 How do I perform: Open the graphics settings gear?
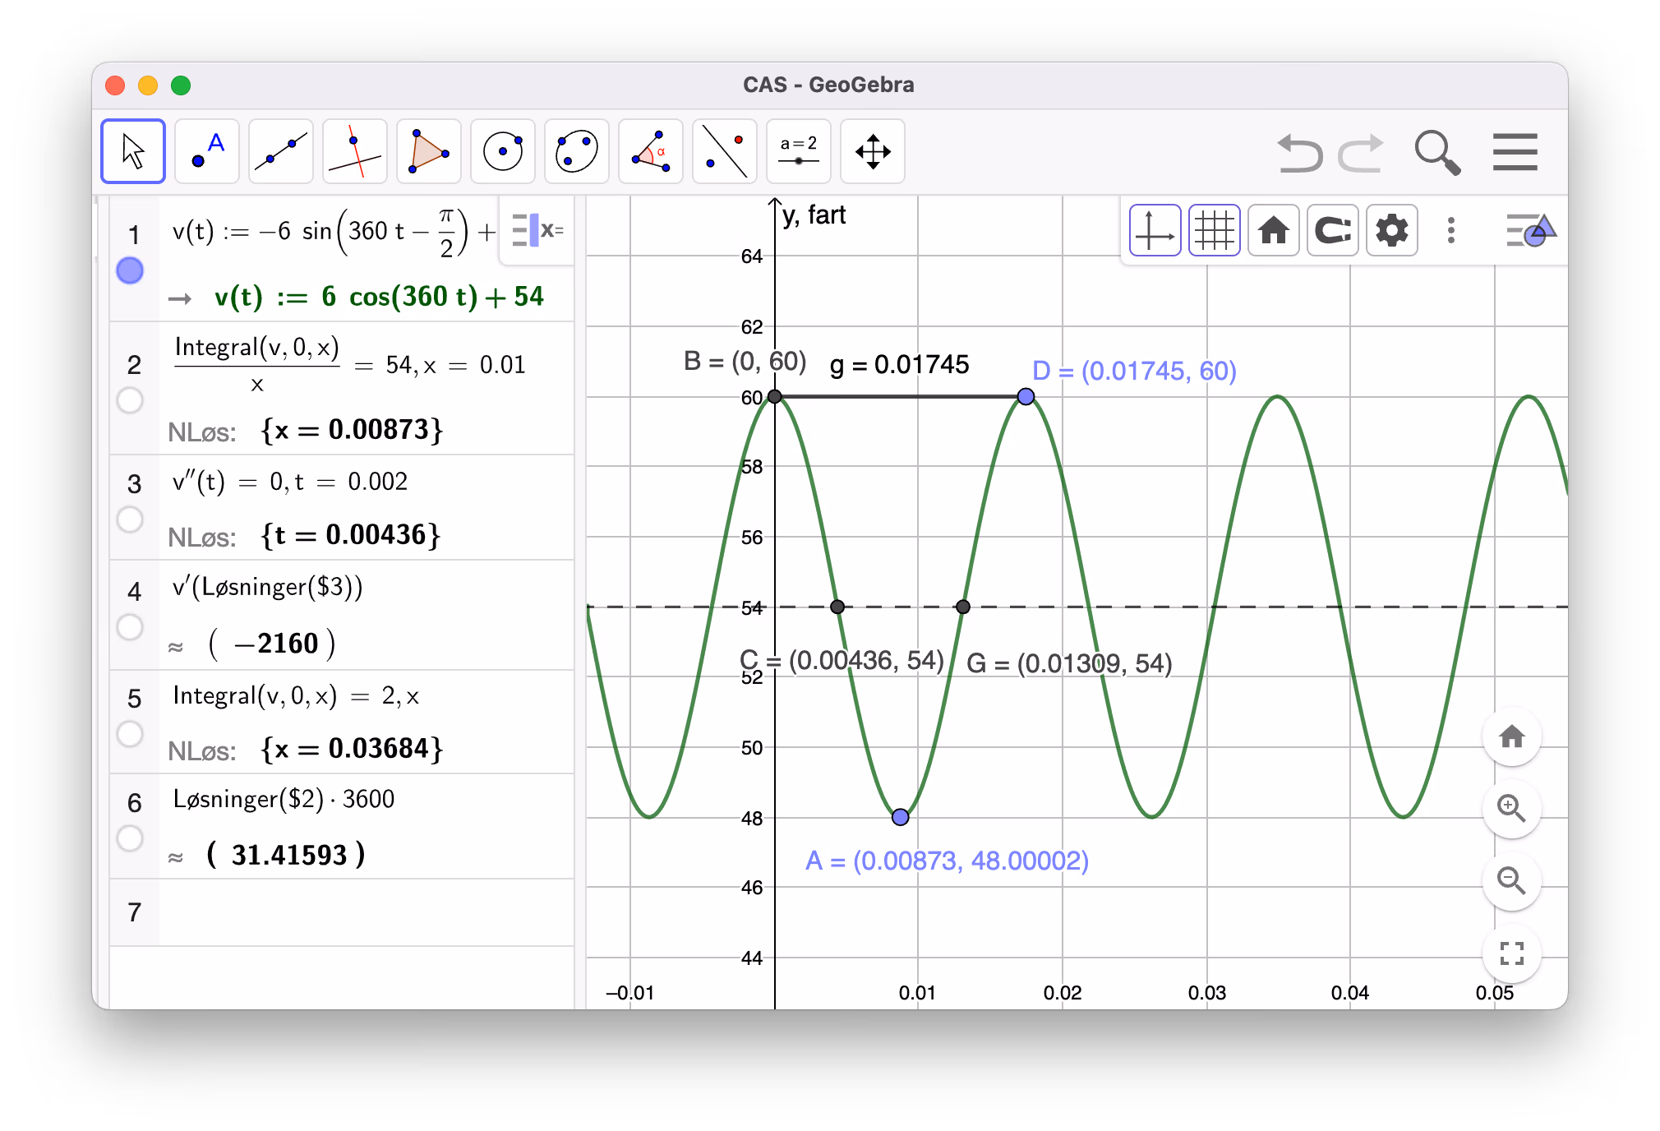(x=1392, y=230)
